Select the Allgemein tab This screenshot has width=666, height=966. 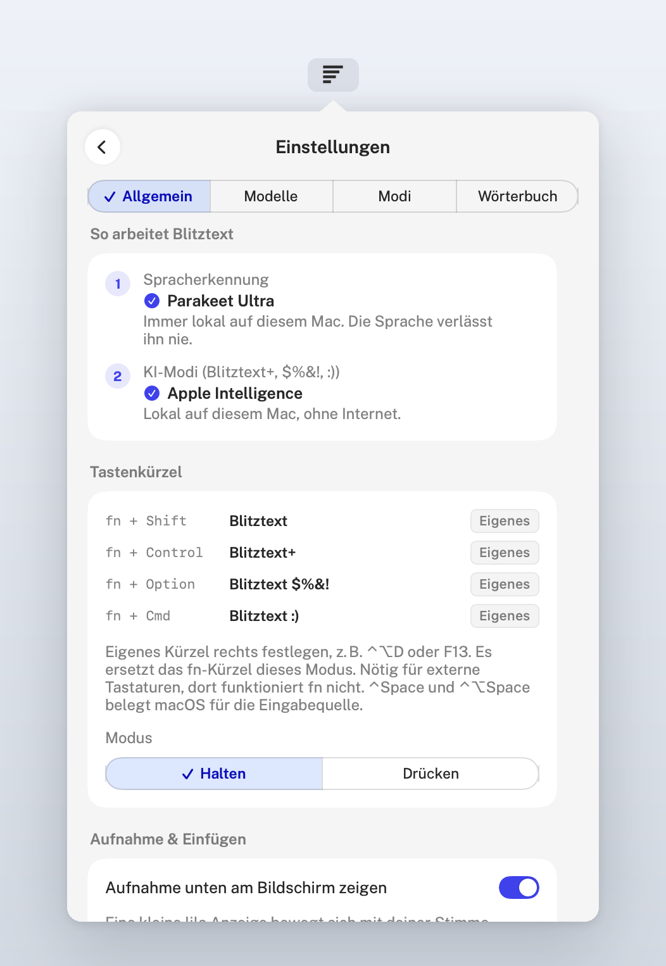coord(149,196)
